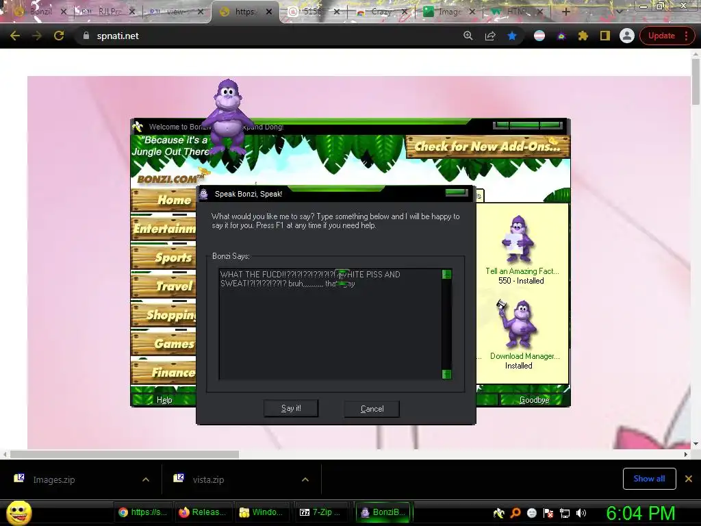Click the share page icon
Viewport: 701px width, 526px height.
click(x=490, y=36)
